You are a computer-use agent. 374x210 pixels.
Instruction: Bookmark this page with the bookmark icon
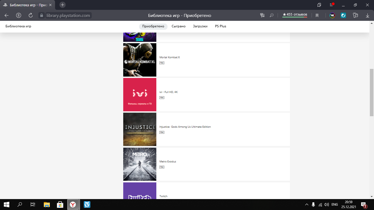[x=317, y=16]
